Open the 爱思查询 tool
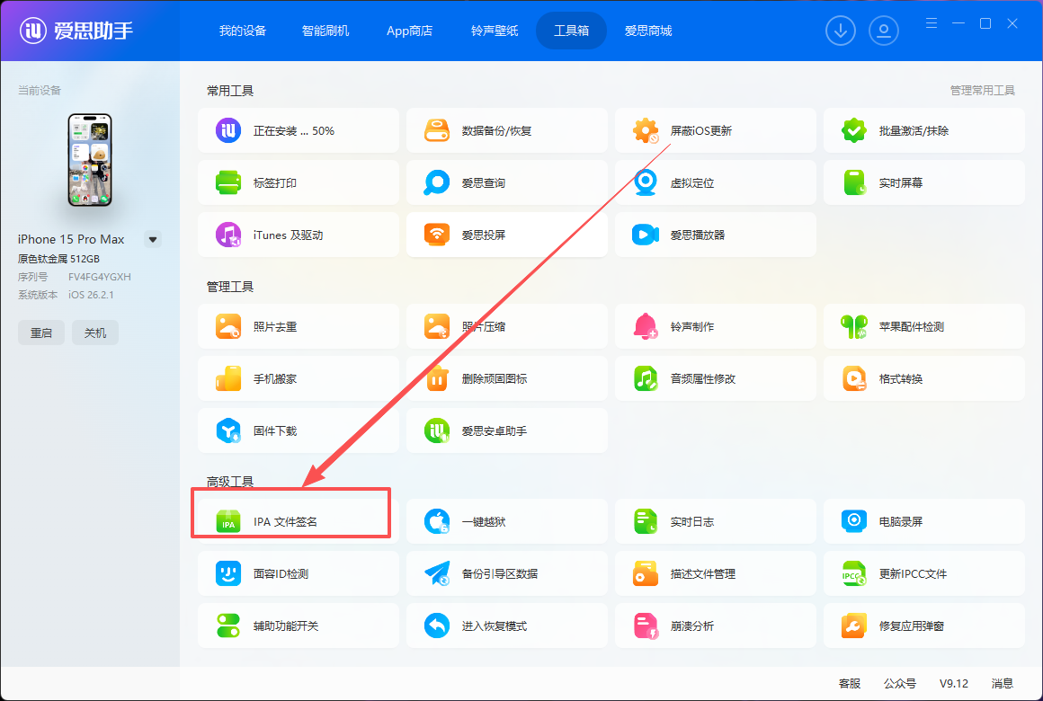 (x=507, y=182)
